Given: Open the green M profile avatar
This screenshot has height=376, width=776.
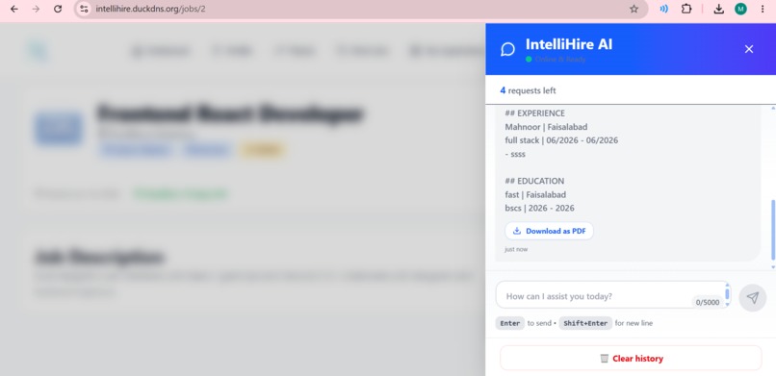Looking at the screenshot, I should tap(740, 9).
